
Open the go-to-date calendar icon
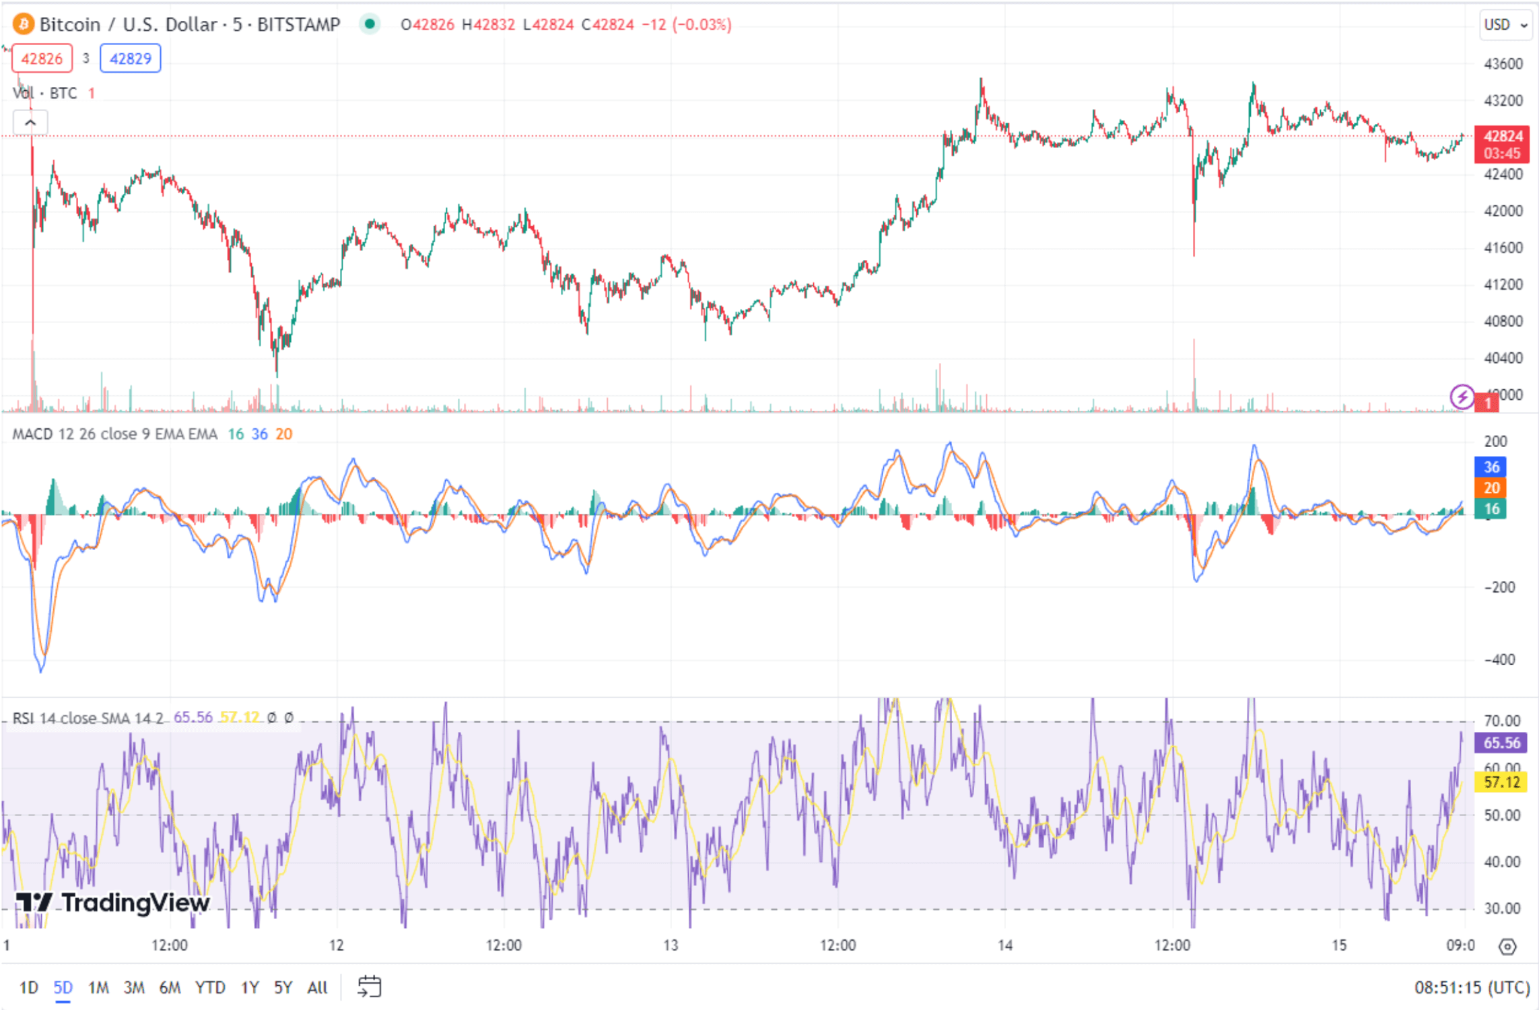[x=368, y=986]
